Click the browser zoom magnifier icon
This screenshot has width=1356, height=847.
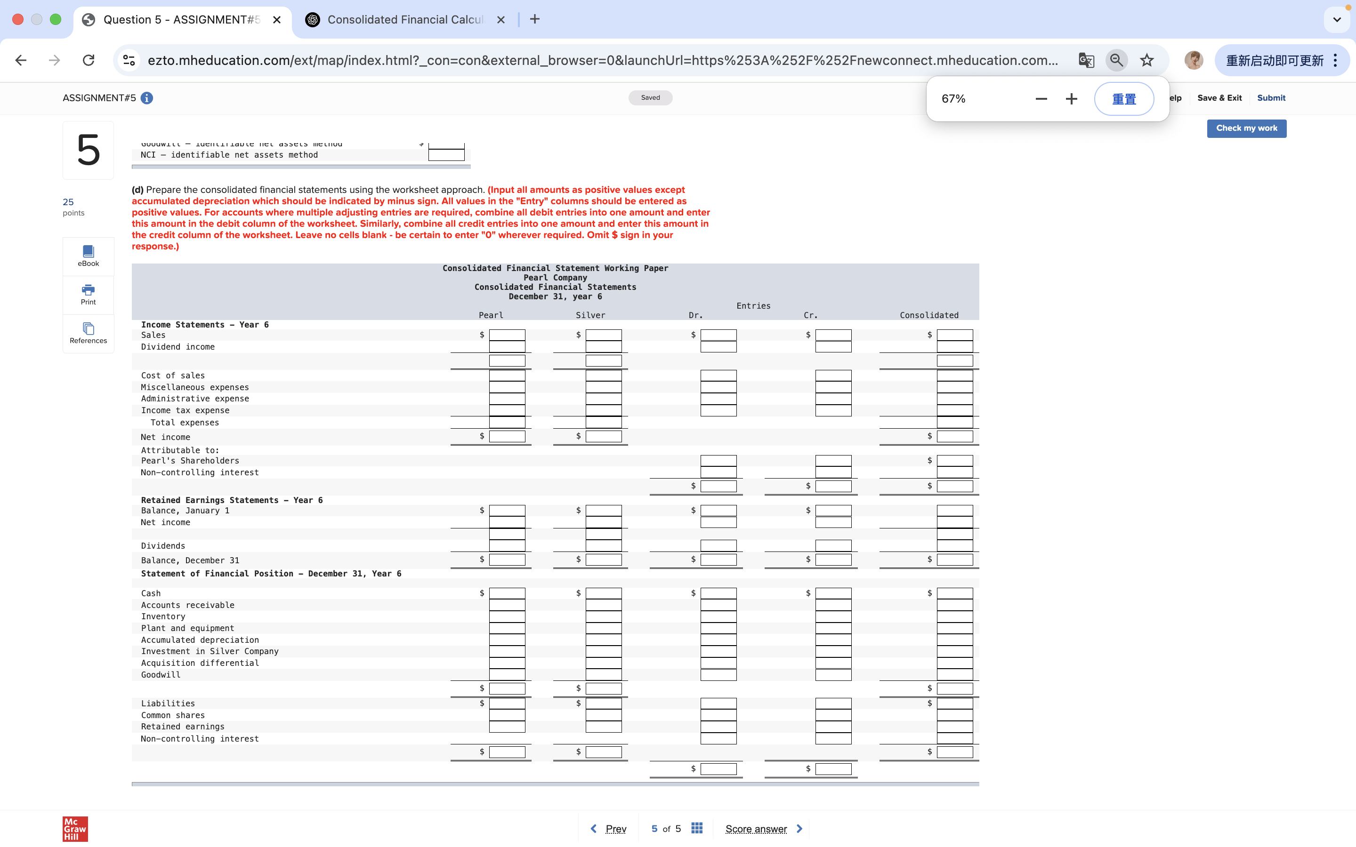pos(1116,61)
